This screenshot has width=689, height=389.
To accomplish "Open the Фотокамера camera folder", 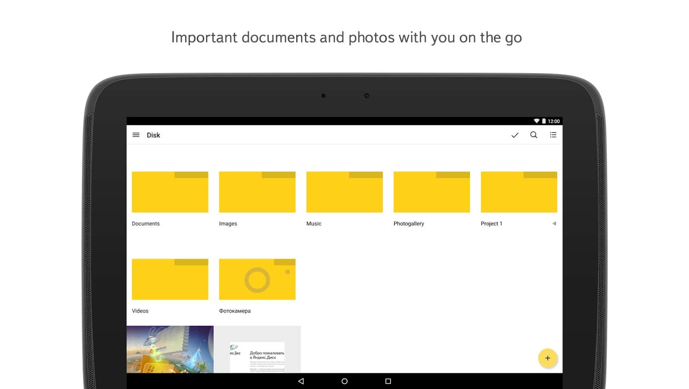I will pyautogui.click(x=257, y=280).
